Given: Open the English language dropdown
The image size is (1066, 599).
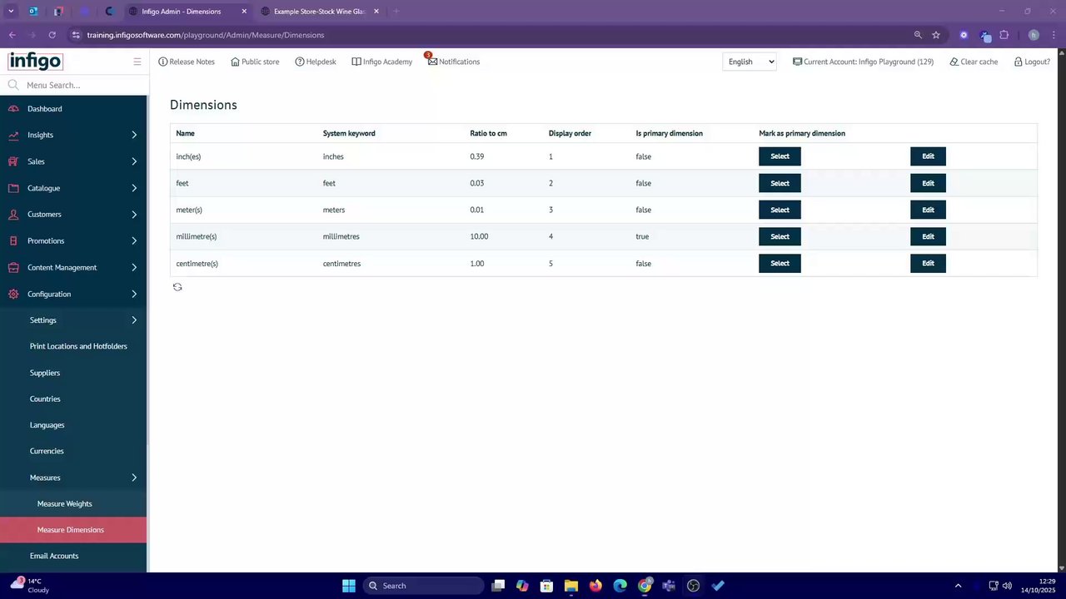Looking at the screenshot, I should (x=750, y=62).
